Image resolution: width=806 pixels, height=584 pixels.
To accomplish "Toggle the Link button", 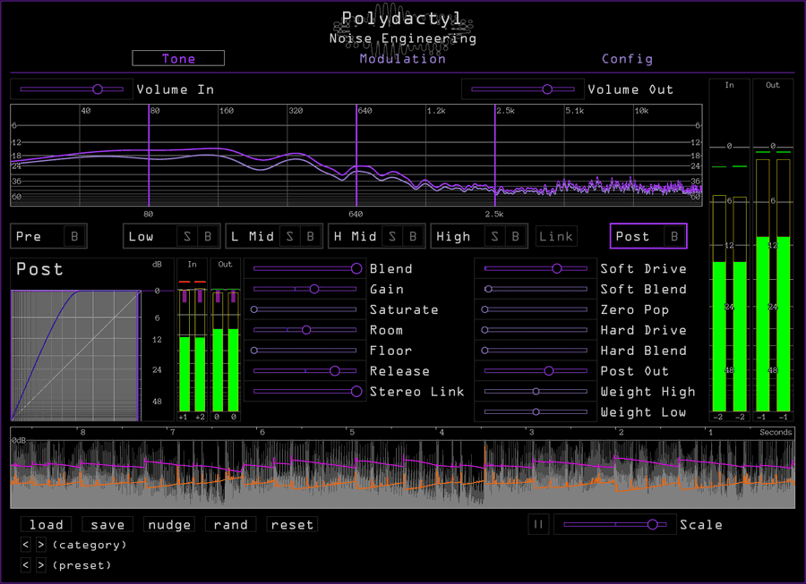I will click(x=555, y=236).
